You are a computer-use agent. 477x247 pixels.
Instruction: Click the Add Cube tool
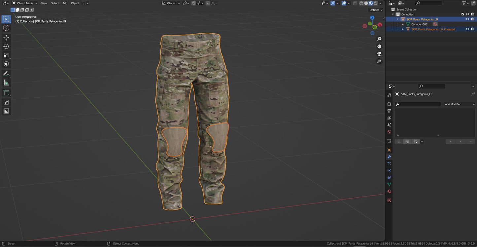pos(6,92)
